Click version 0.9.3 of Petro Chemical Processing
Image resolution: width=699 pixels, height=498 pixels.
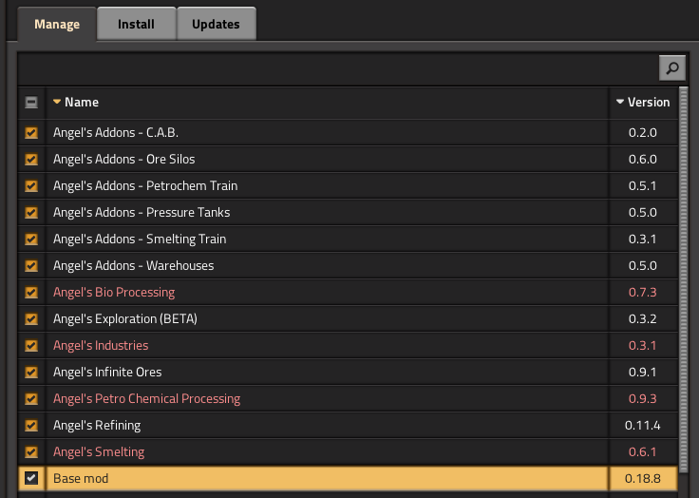[x=642, y=398]
